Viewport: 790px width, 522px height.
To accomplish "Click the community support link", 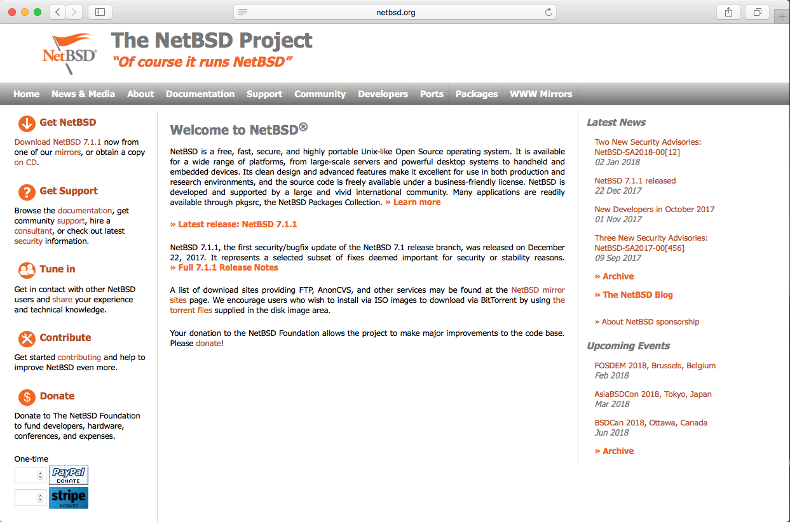I will [x=71, y=221].
